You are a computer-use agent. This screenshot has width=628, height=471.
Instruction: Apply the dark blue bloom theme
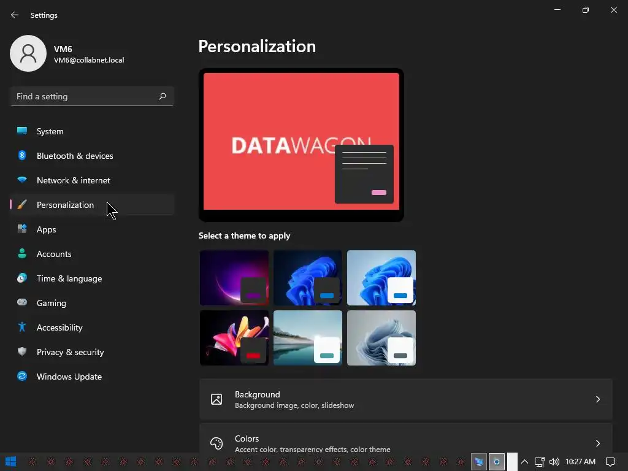pos(308,278)
